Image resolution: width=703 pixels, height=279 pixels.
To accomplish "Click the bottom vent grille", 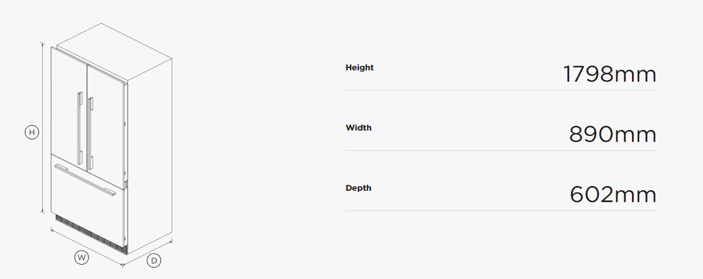I will (x=90, y=232).
